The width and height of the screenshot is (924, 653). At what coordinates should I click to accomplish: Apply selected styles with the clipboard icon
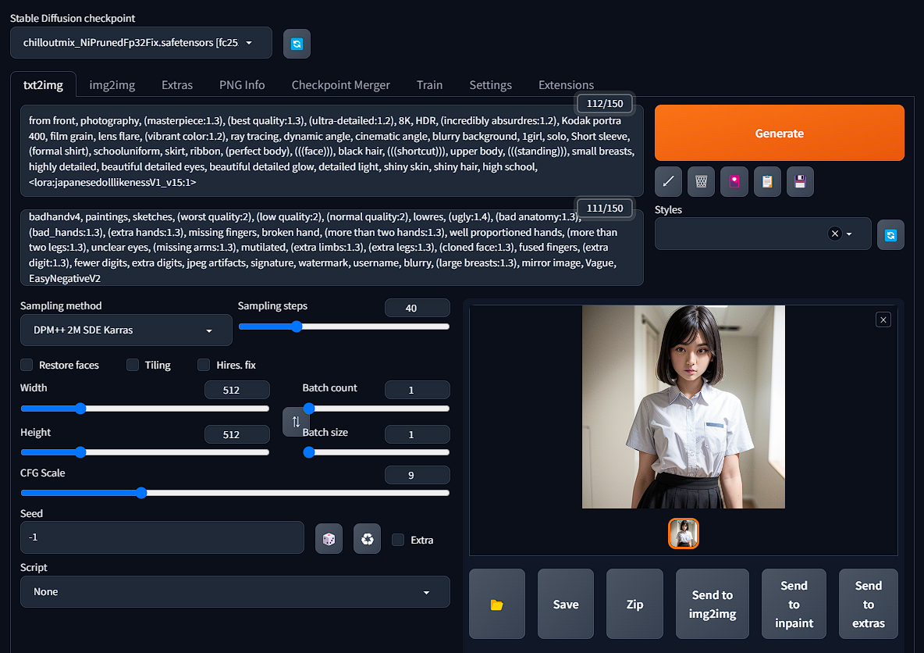(766, 181)
